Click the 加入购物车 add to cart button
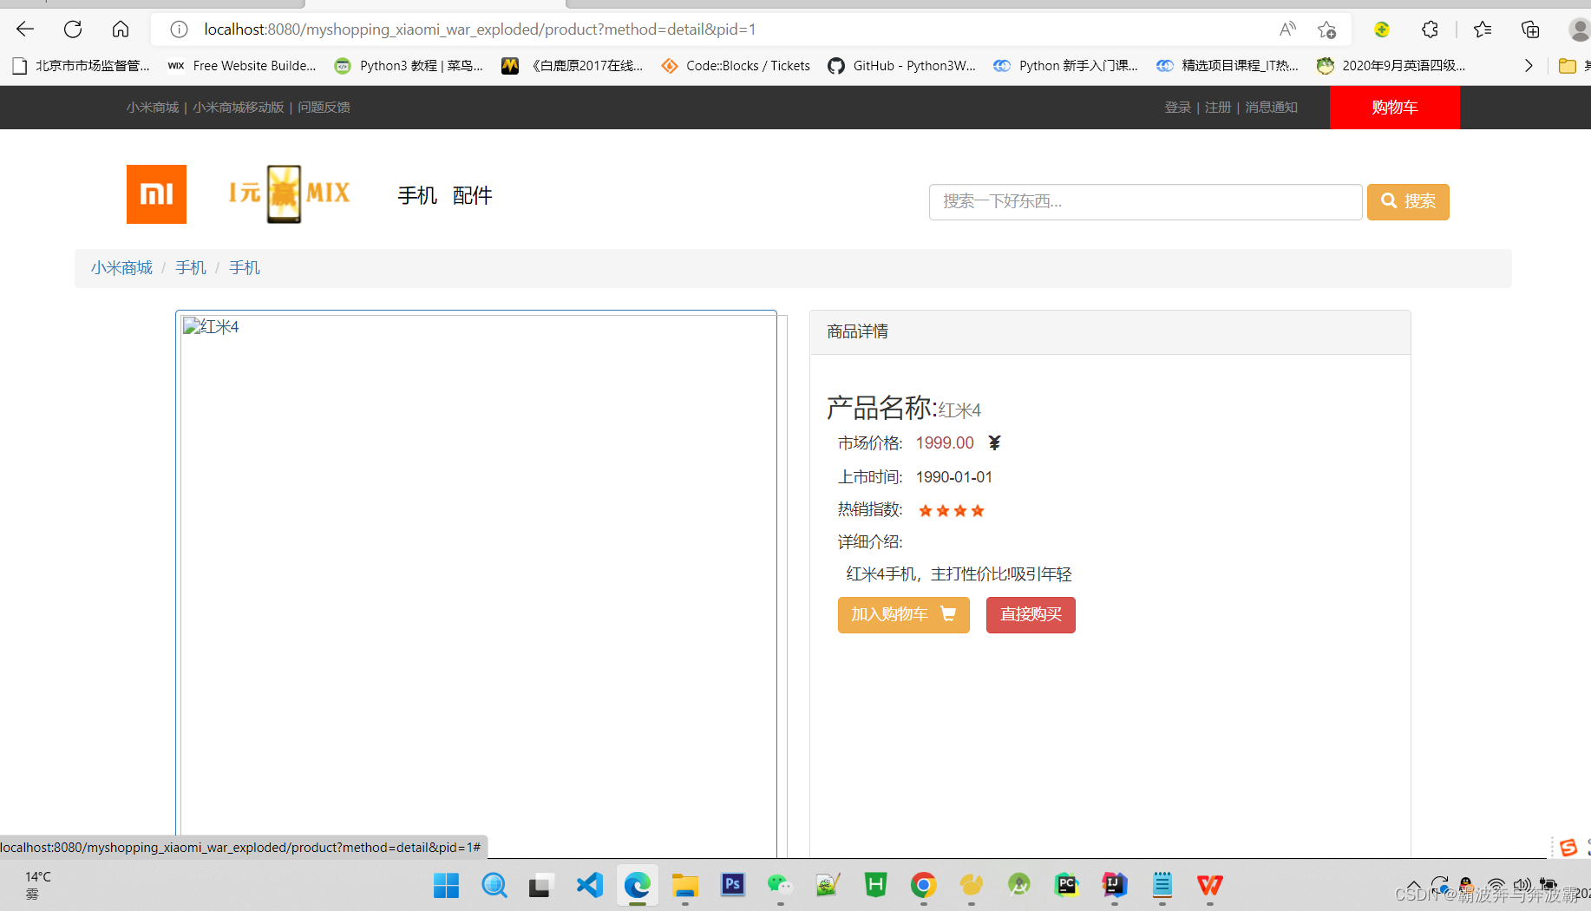Viewport: 1591px width, 911px height. tap(903, 614)
